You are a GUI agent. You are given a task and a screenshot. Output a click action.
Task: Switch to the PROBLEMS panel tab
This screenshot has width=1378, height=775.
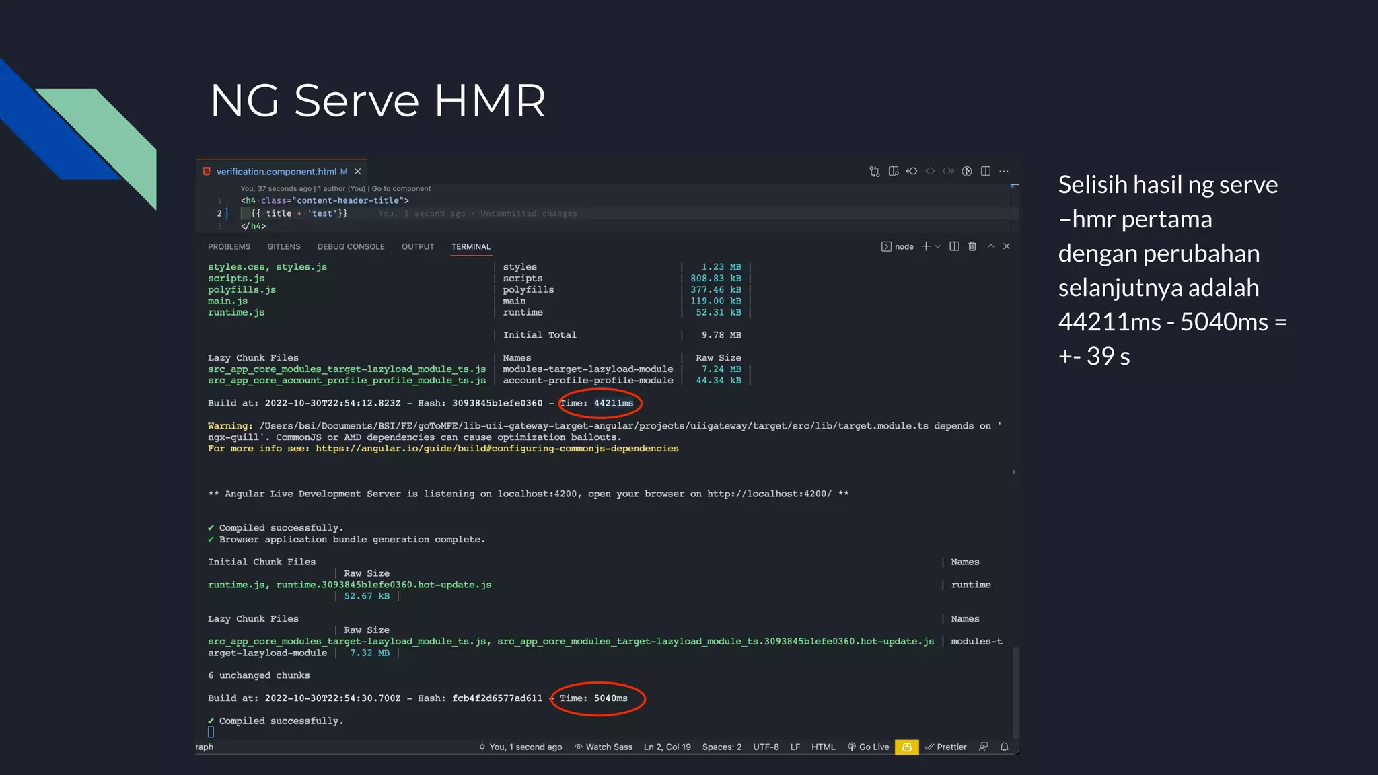point(229,247)
